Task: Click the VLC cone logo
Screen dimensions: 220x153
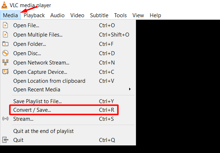Action: tap(4, 5)
